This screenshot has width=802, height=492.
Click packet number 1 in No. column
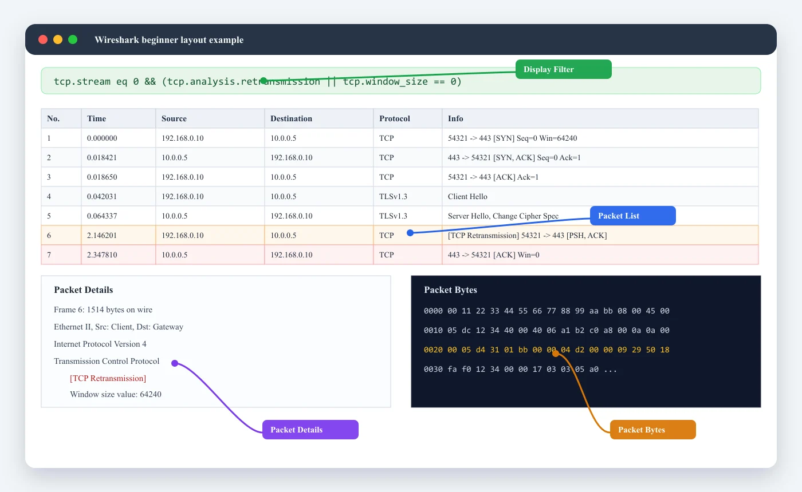(x=49, y=138)
